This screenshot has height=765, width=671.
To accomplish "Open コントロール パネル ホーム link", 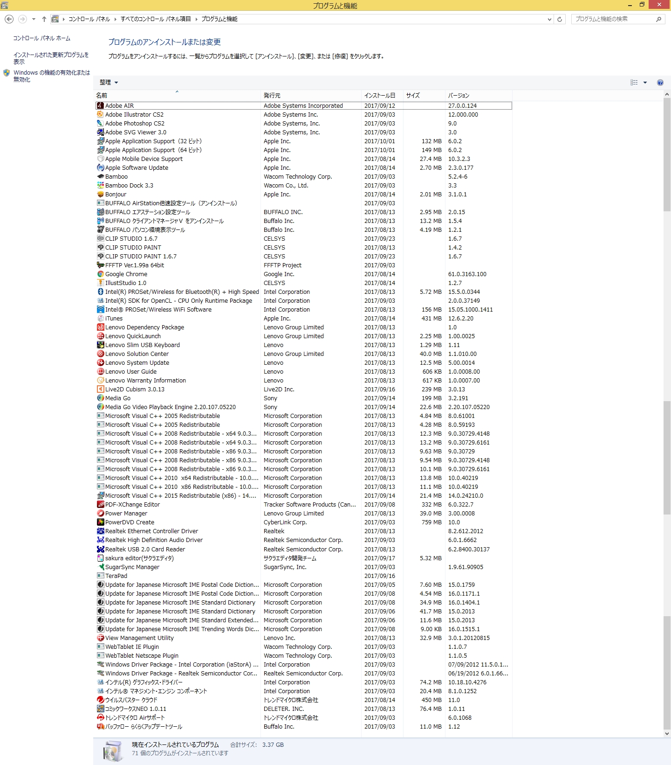I will click(42, 38).
